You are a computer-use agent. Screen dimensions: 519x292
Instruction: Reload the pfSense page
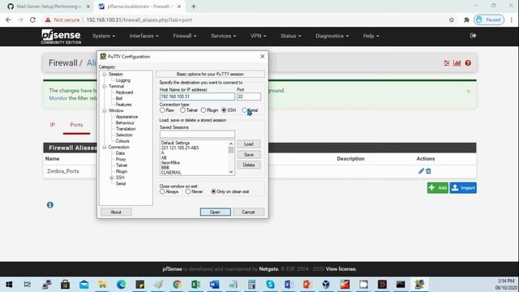point(32,19)
